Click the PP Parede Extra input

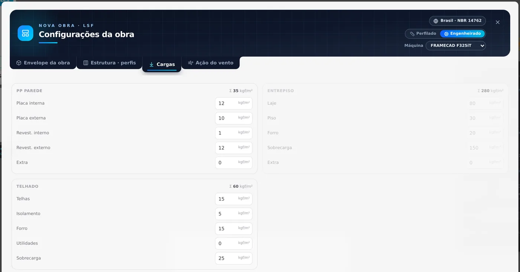point(234,163)
